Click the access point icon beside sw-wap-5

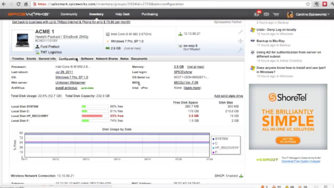tap(180, 46)
